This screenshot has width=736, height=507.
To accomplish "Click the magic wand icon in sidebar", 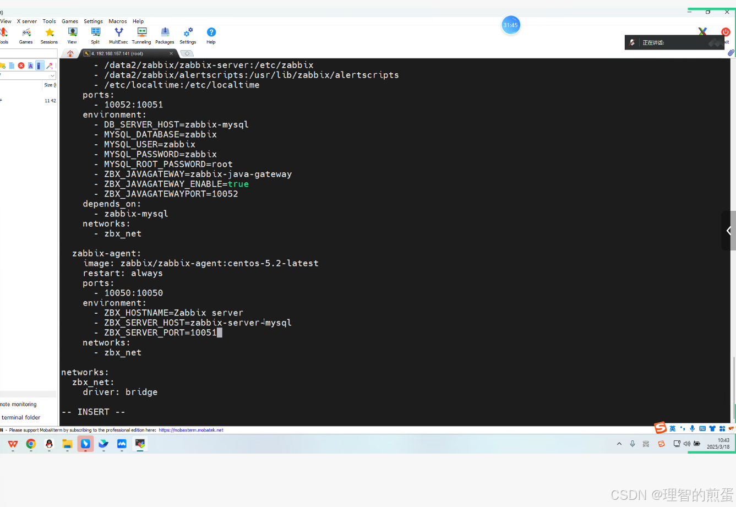I will pos(49,66).
